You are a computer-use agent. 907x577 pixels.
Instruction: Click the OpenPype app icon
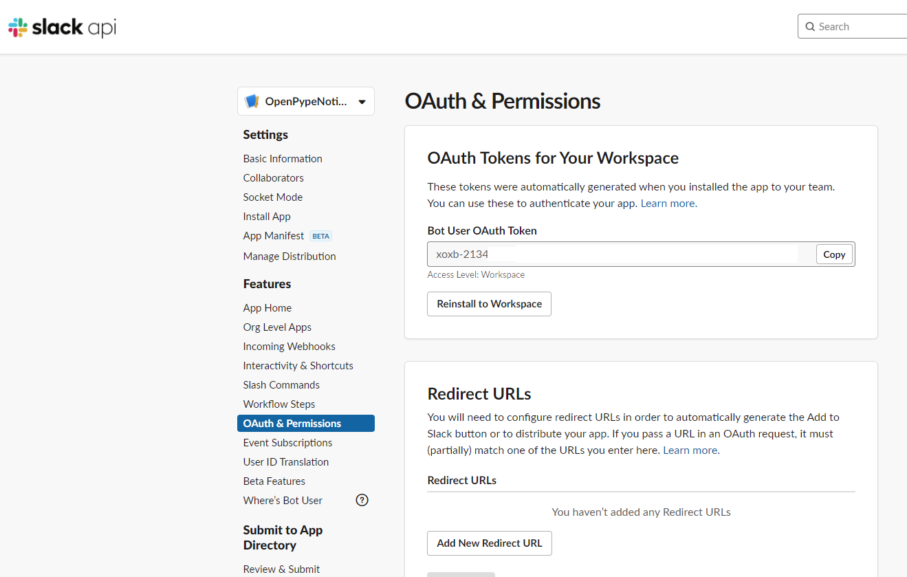point(252,102)
